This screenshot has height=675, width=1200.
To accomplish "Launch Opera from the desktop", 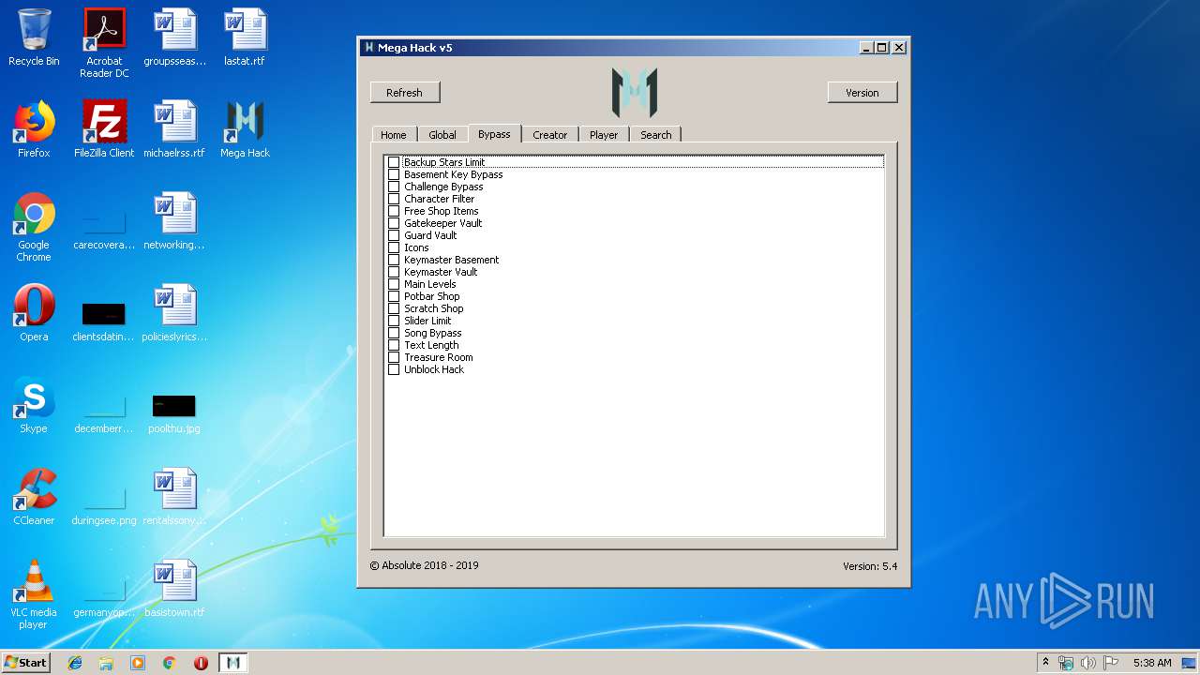I will [x=34, y=313].
